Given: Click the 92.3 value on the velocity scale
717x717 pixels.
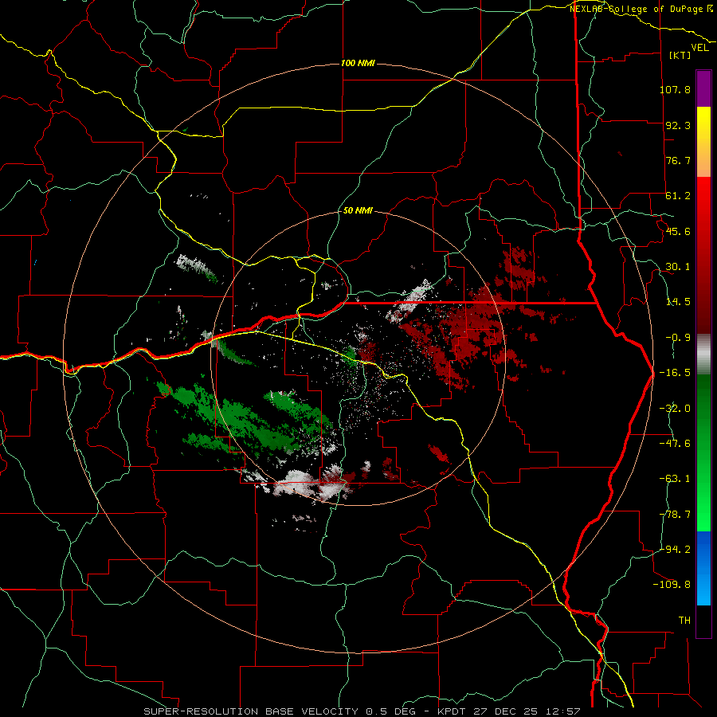Looking at the screenshot, I should coord(678,125).
